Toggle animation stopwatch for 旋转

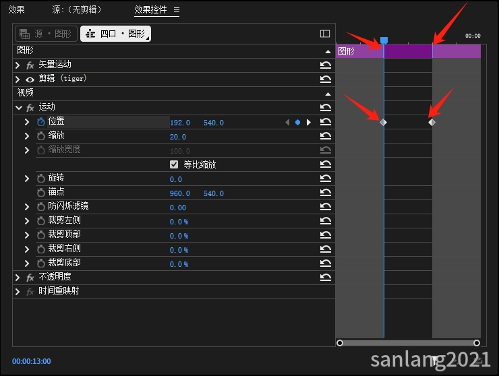(40, 179)
